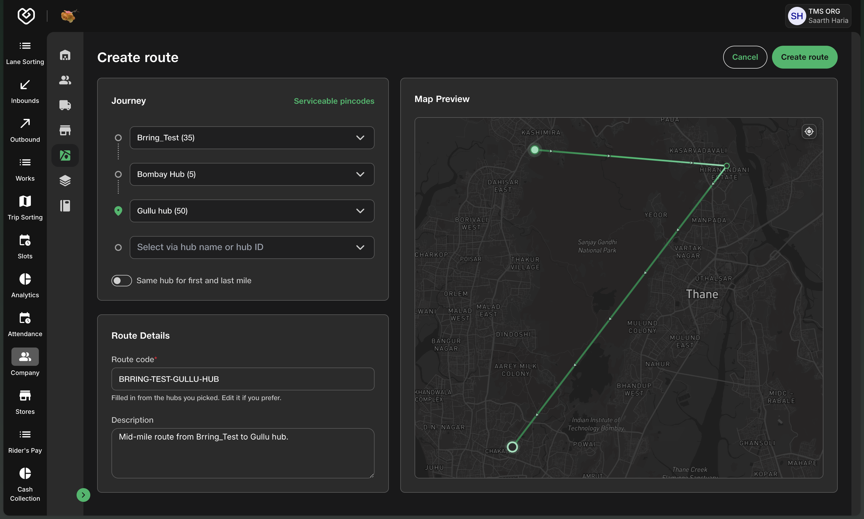Click the Cancel button

click(745, 57)
